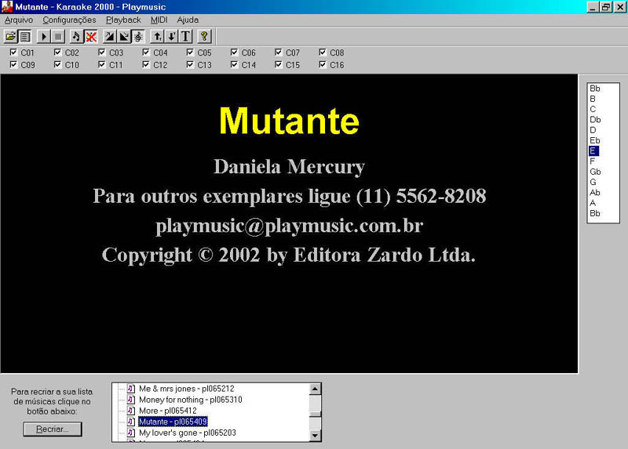Open help with the question mark icon
Image resolution: width=628 pixels, height=449 pixels.
point(204,37)
